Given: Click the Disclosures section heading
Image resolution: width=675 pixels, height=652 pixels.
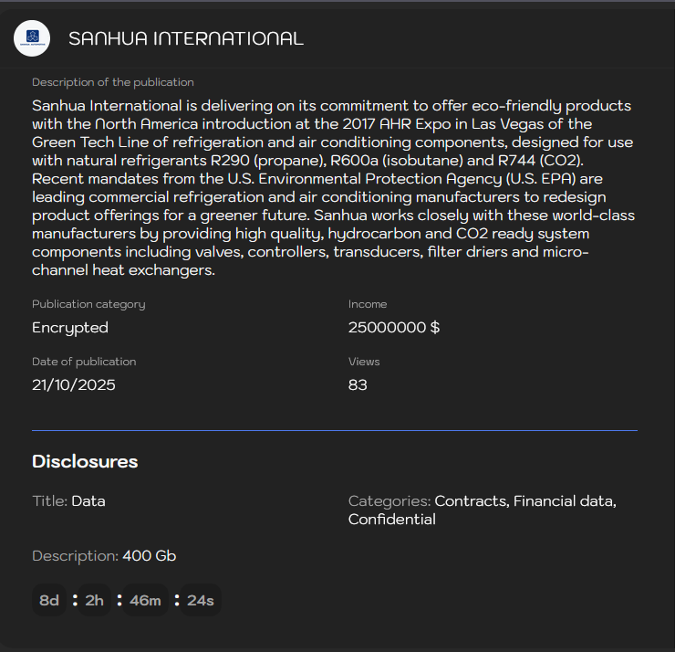Looking at the screenshot, I should 85,461.
